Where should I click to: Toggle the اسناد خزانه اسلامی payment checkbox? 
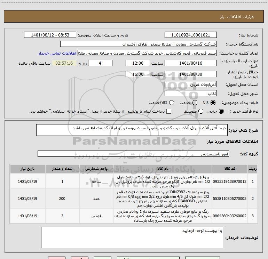click(x=169, y=111)
